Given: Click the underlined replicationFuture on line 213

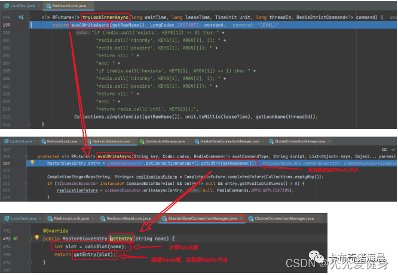Looking at the screenshot, I should pos(77,190).
